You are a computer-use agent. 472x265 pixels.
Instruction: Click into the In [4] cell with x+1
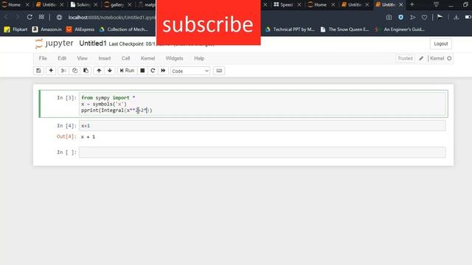[263, 126]
